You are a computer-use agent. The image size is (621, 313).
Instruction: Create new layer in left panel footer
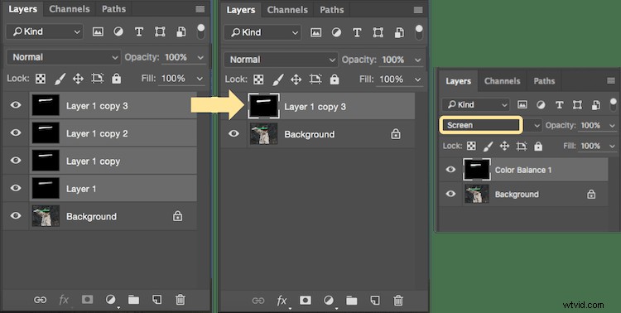[156, 299]
